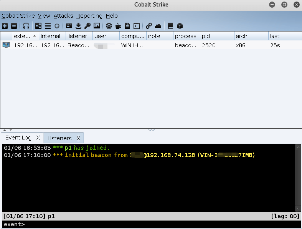Open the downloads icon

click(78, 26)
